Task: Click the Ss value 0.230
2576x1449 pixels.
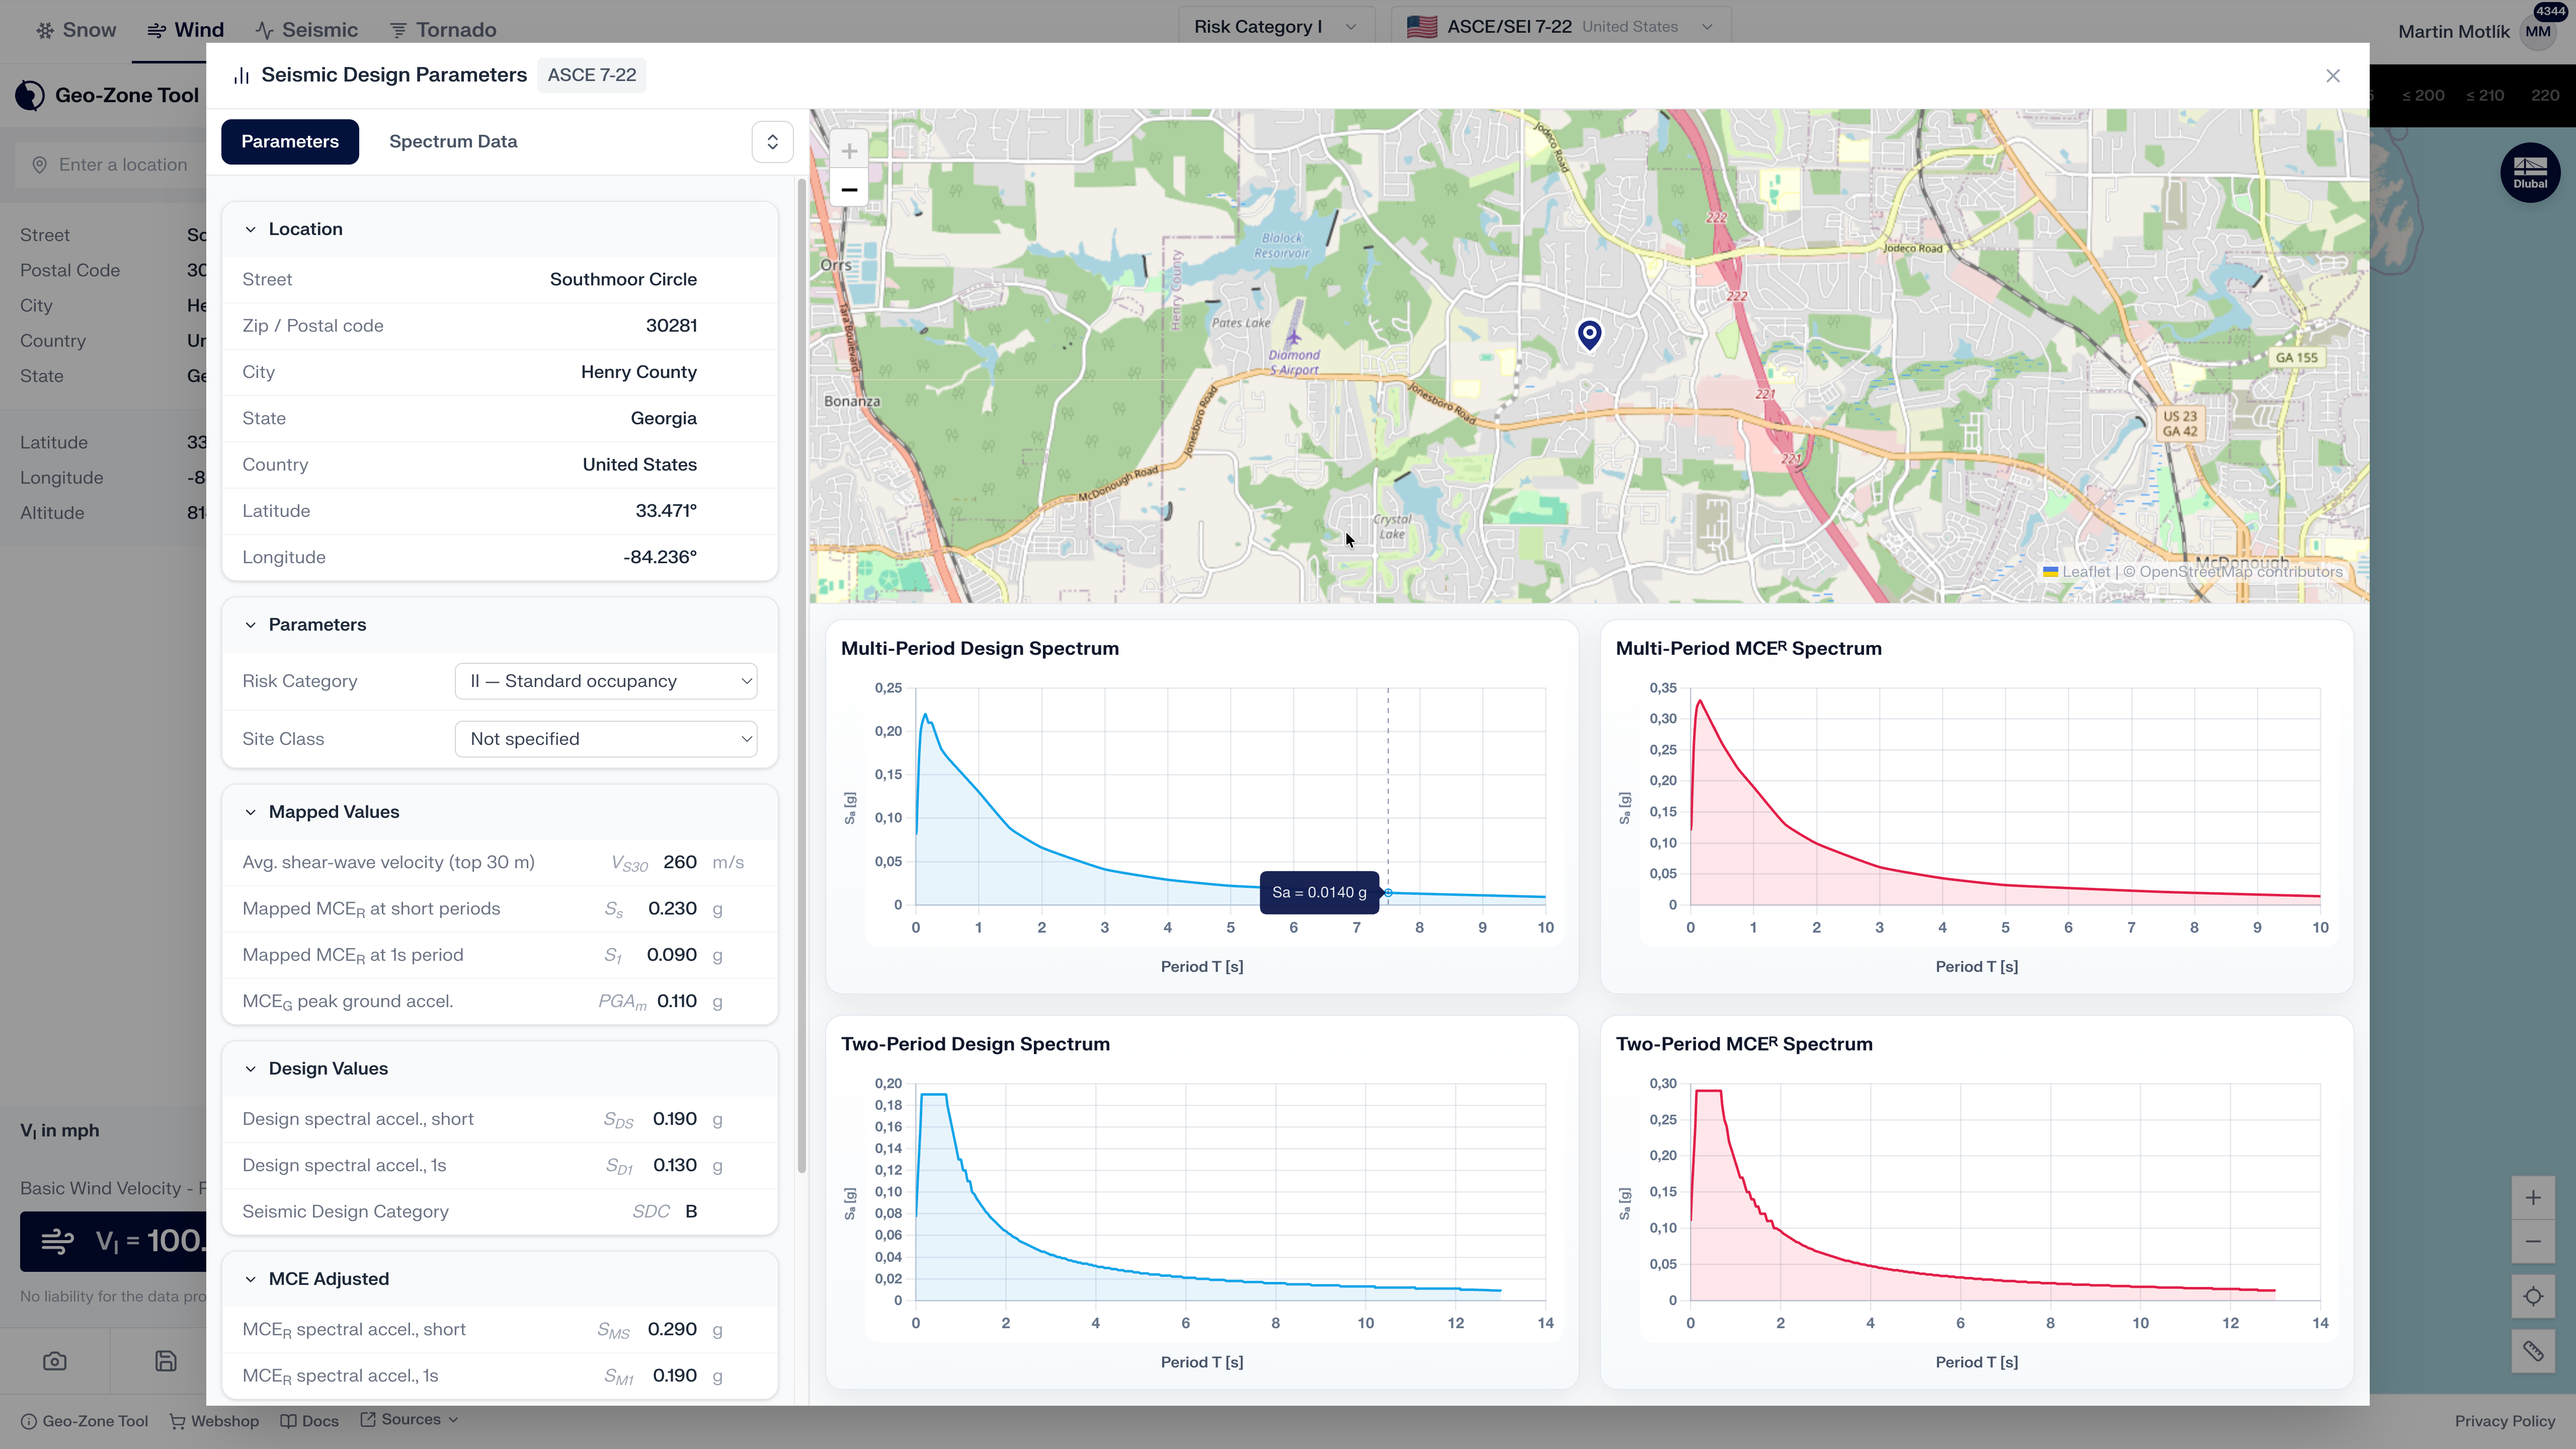Action: [672, 908]
